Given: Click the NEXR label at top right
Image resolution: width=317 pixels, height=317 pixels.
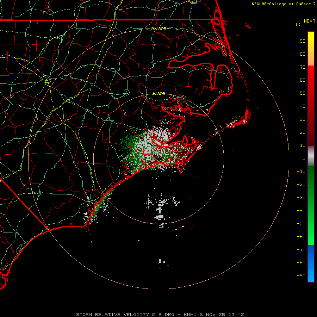Looking at the screenshot, I should point(310,21).
